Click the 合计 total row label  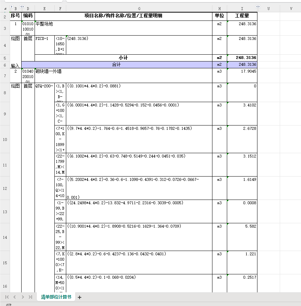click(117, 65)
